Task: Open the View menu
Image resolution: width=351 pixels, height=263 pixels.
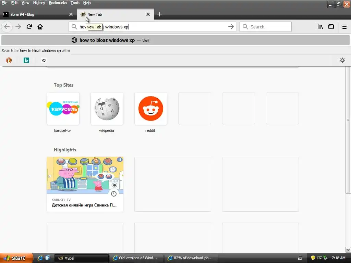Action: pyautogui.click(x=25, y=3)
